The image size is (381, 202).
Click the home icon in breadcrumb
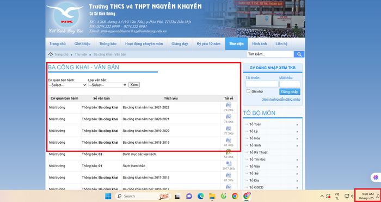click(51, 54)
